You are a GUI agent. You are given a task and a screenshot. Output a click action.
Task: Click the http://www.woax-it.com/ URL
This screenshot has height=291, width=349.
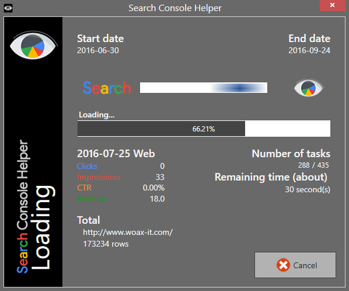point(128,233)
